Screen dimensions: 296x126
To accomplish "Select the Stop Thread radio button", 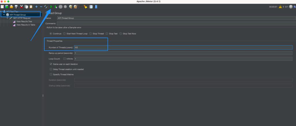I will (x=90, y=34).
